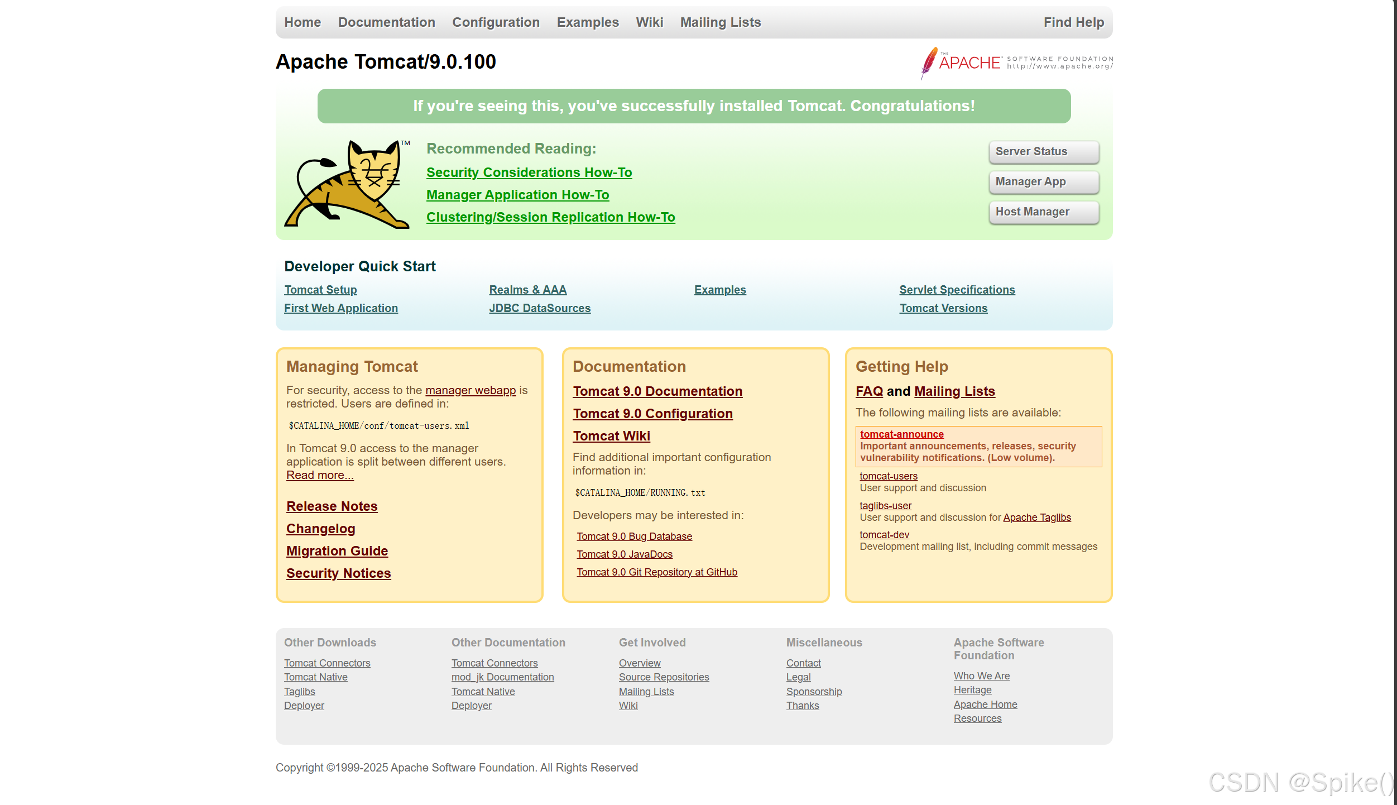Open the Server Status button
This screenshot has height=805, width=1397.
[1043, 152]
